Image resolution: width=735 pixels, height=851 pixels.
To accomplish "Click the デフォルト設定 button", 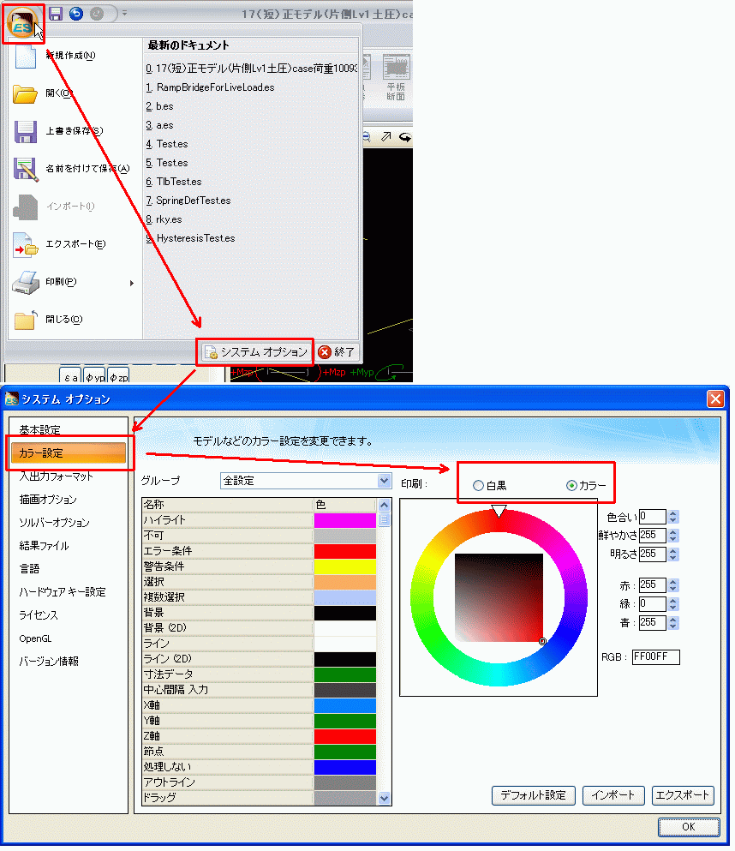I will 533,795.
